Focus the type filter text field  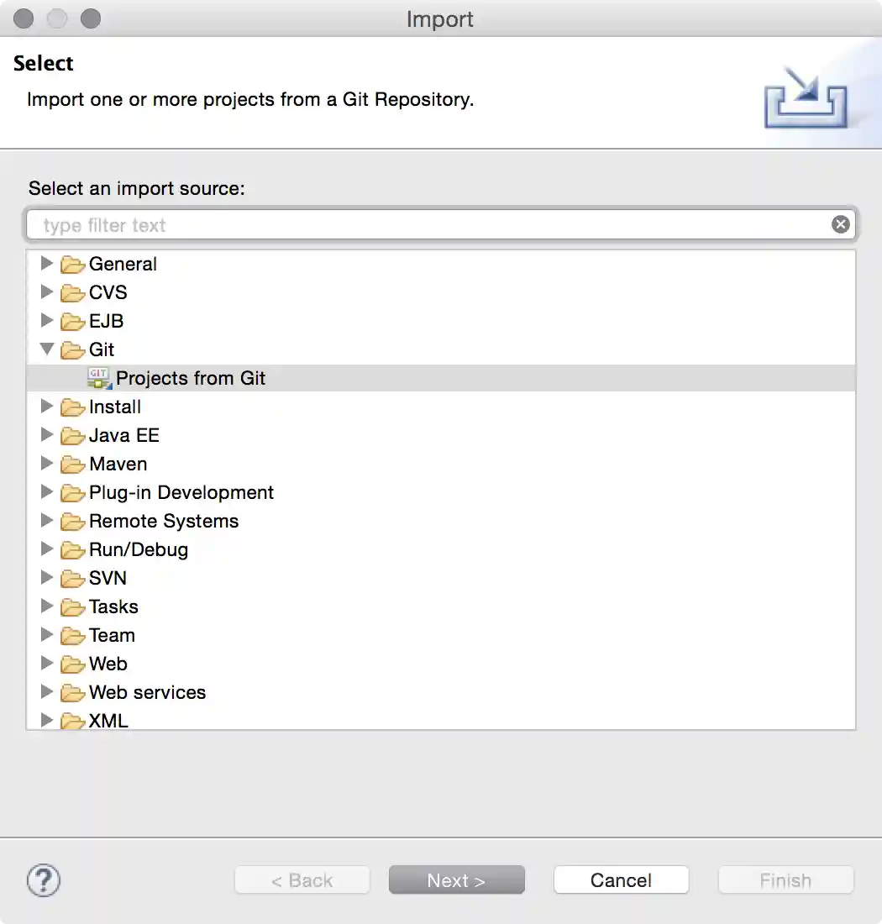428,225
